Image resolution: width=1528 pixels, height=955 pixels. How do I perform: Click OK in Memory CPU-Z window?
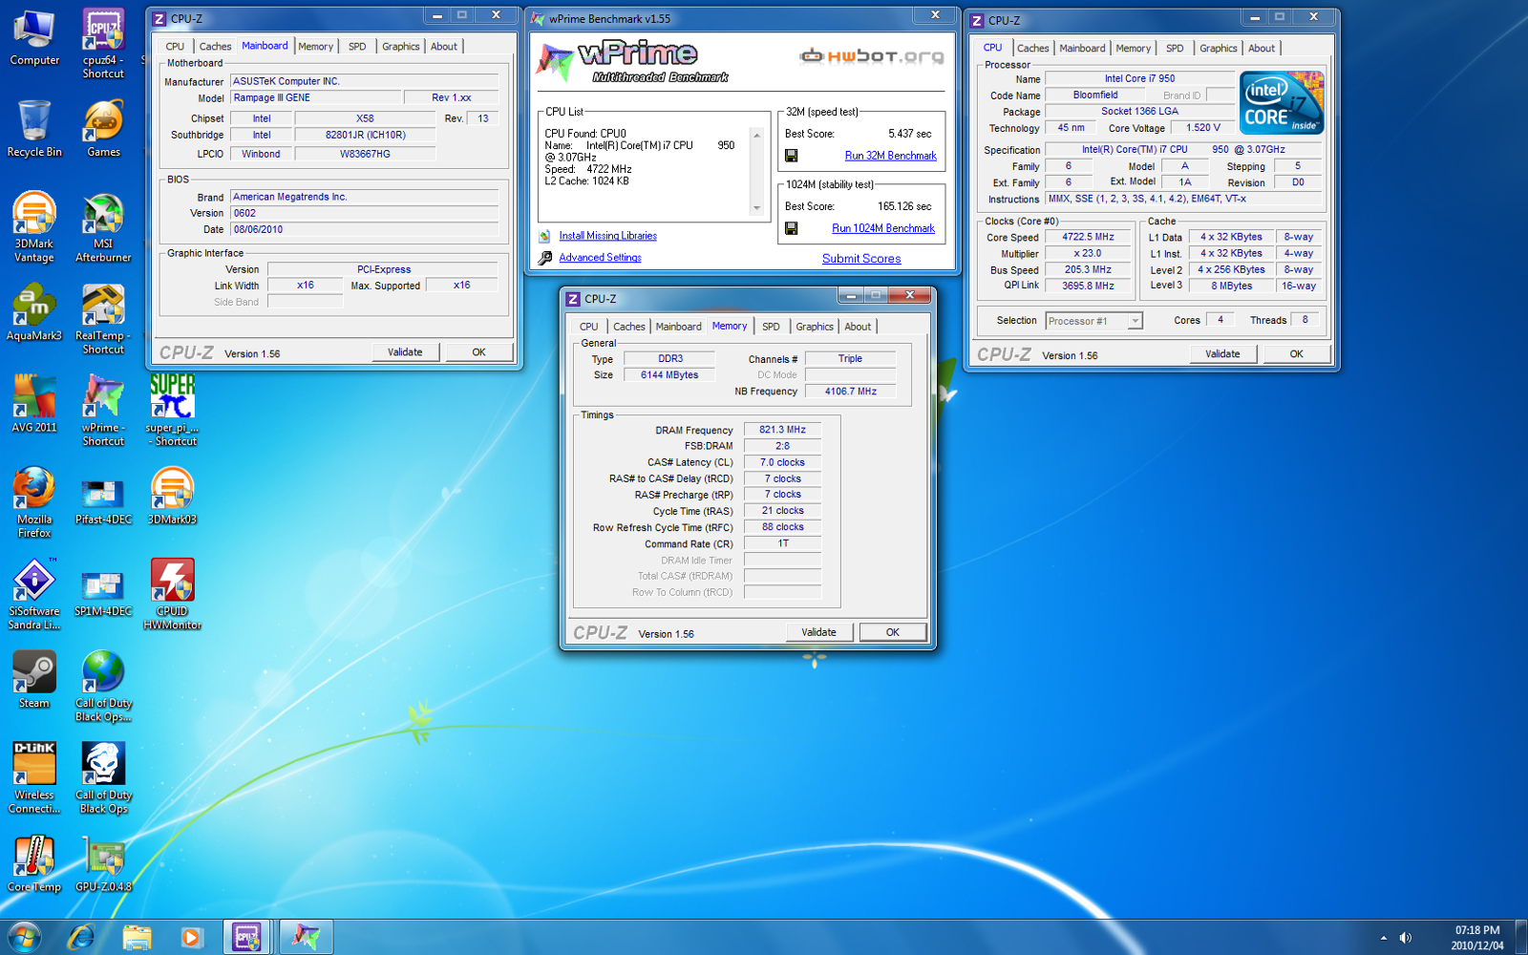pos(892,632)
